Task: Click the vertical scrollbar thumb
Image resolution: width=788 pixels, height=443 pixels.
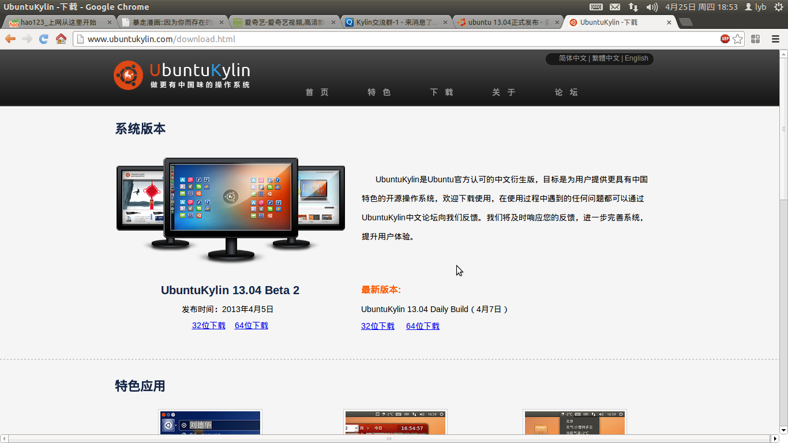Action: 783,129
